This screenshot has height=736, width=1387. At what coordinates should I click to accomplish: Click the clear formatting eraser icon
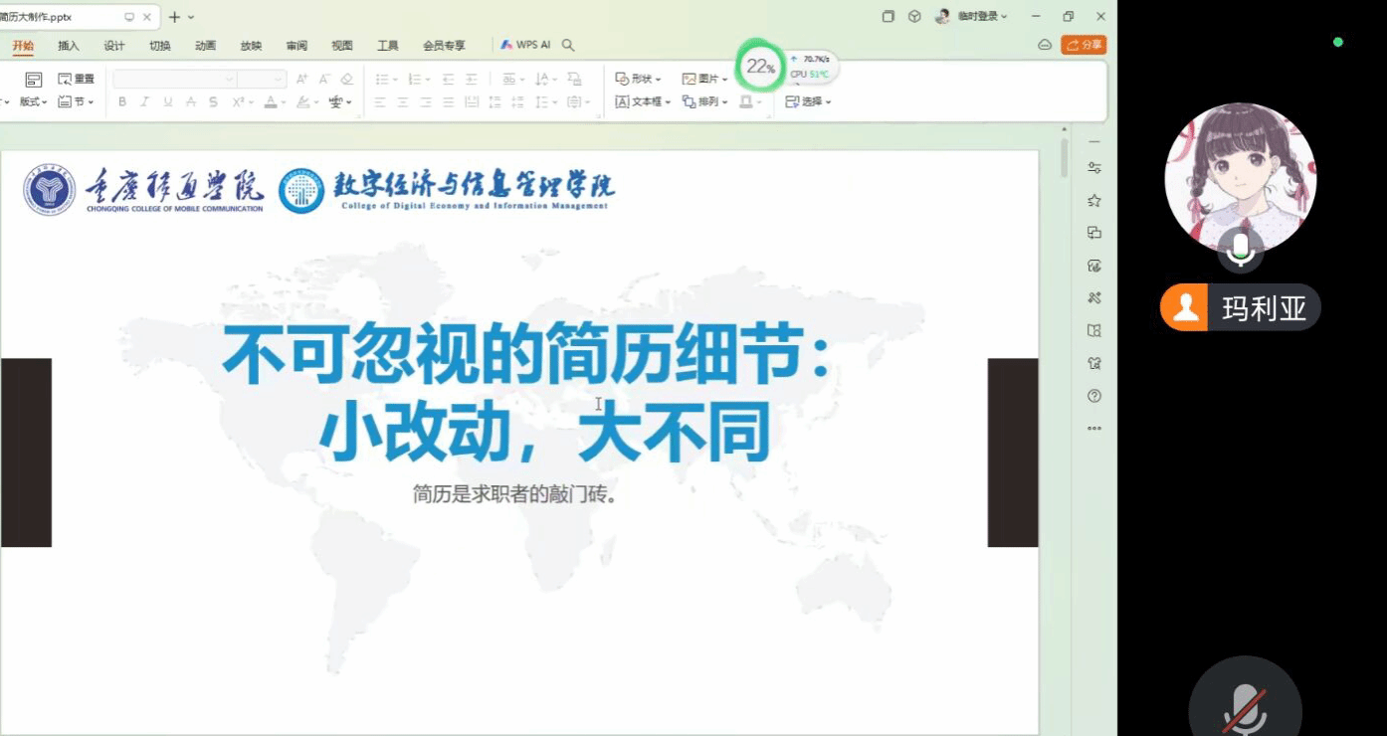click(x=346, y=79)
